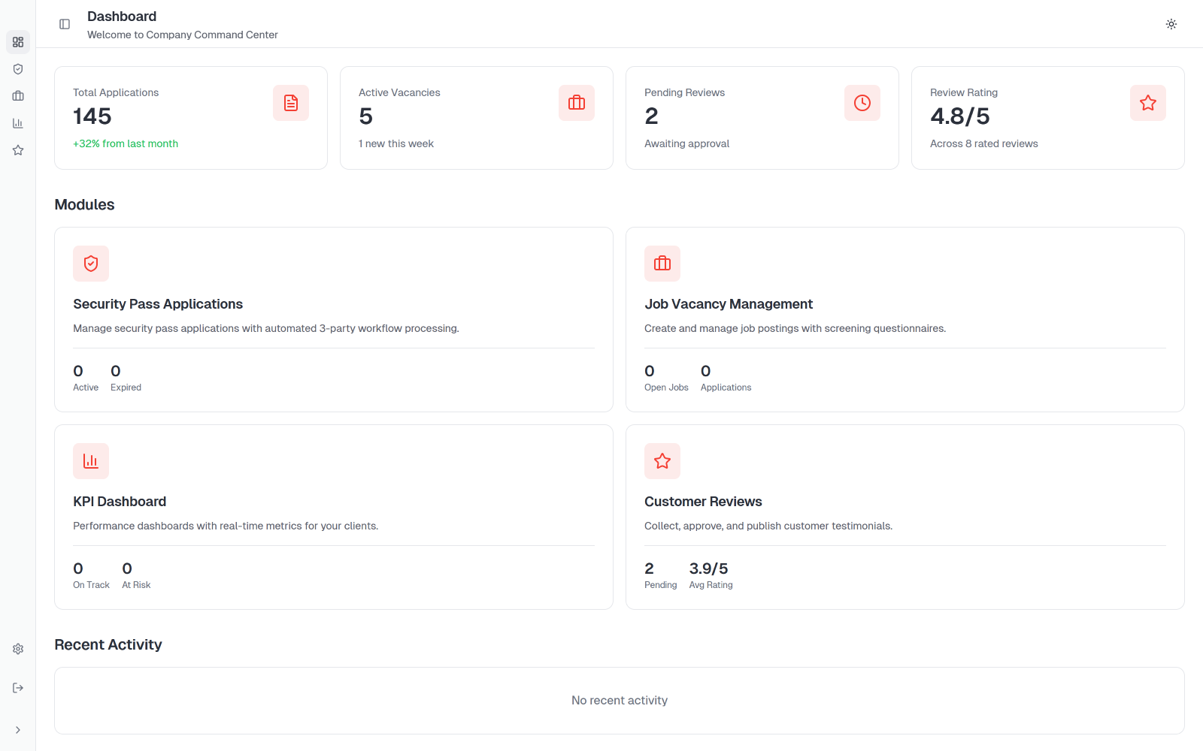Select the briefcase Job Vacancy sidebar icon
This screenshot has width=1203, height=751.
pyautogui.click(x=17, y=95)
